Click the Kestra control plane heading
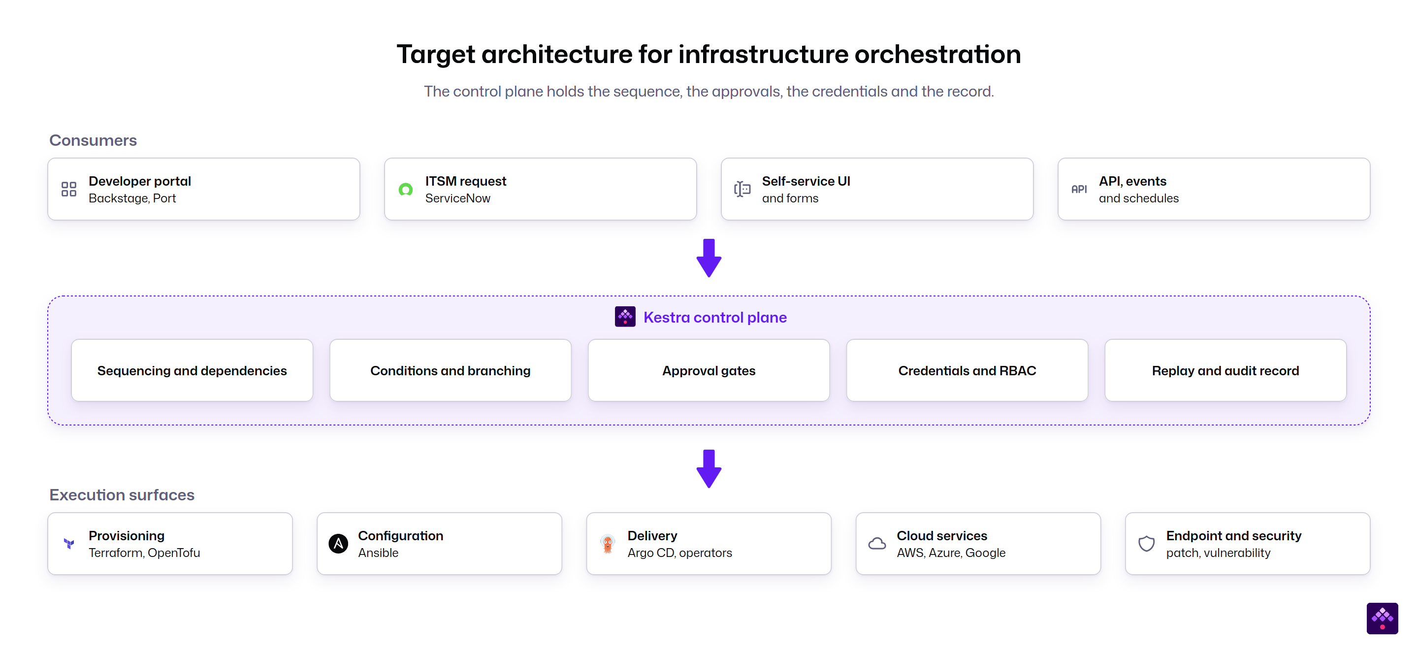The height and width of the screenshot is (654, 1418). (x=714, y=318)
